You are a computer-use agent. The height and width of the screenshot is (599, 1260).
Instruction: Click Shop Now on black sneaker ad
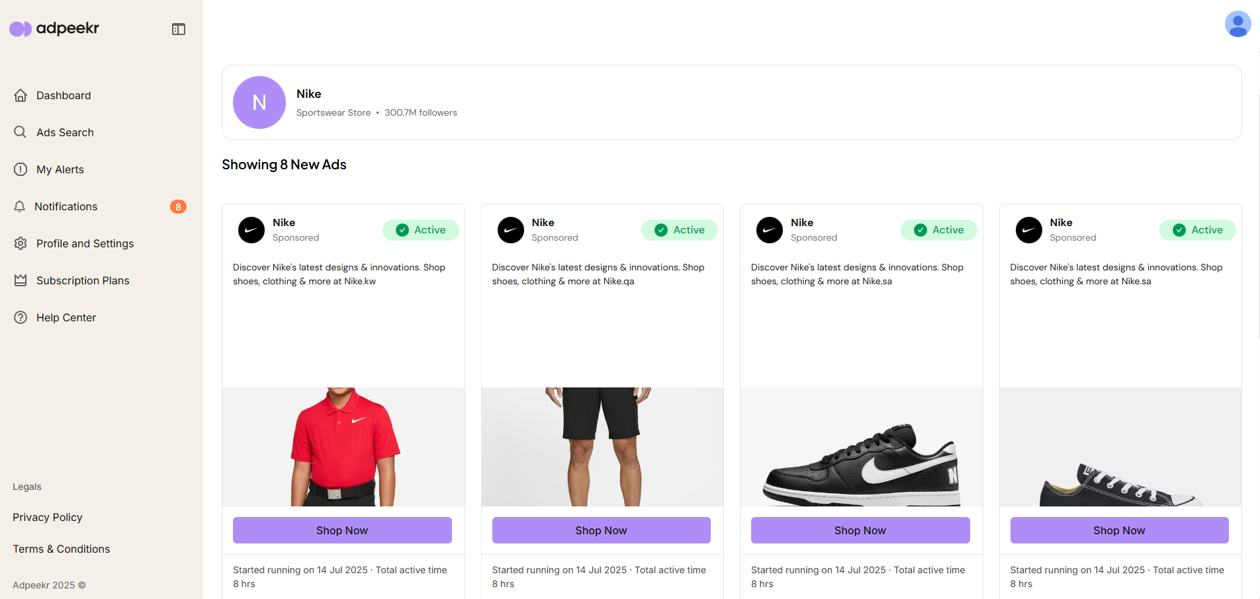(x=860, y=530)
